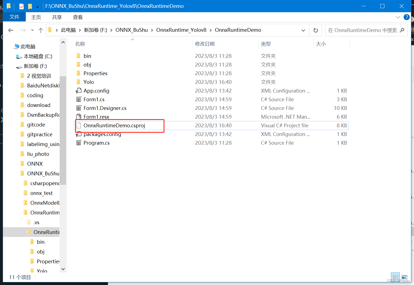Image resolution: width=414 pixels, height=285 pixels.
Task: Select 本地磁盘 (C:) in the navigation tree
Action: pos(38,56)
